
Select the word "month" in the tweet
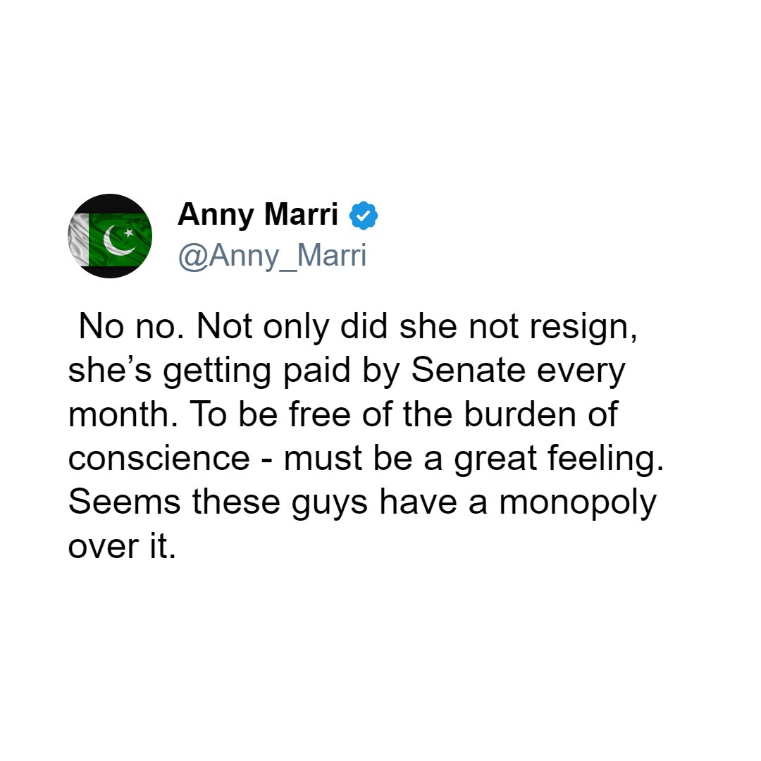(x=118, y=414)
